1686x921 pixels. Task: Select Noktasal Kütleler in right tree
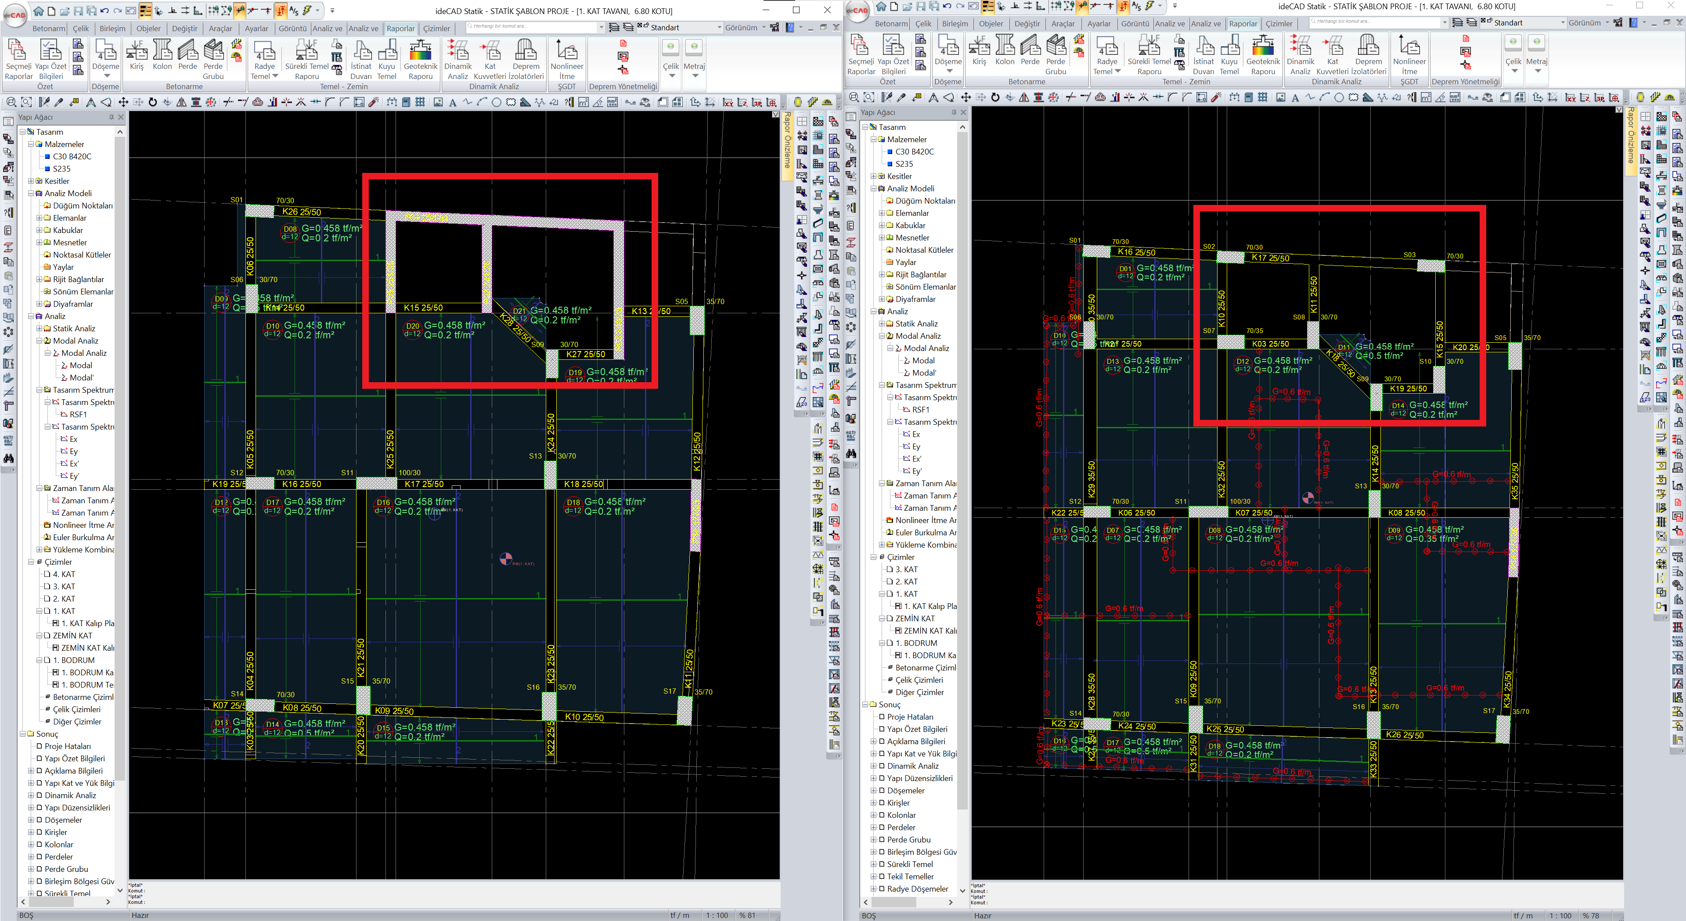(924, 250)
